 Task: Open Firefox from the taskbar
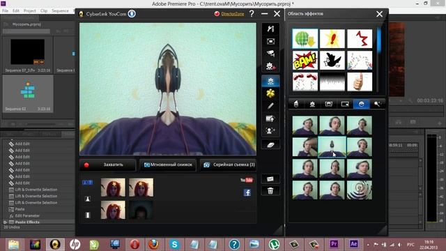(153, 244)
